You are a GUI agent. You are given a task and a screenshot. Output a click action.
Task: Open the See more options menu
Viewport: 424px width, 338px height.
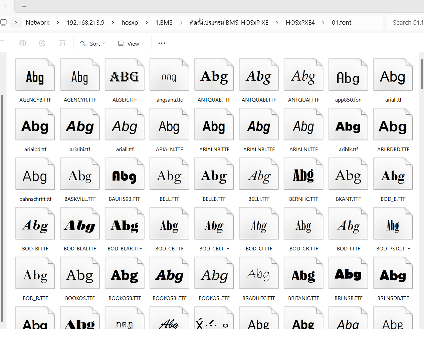tap(162, 43)
